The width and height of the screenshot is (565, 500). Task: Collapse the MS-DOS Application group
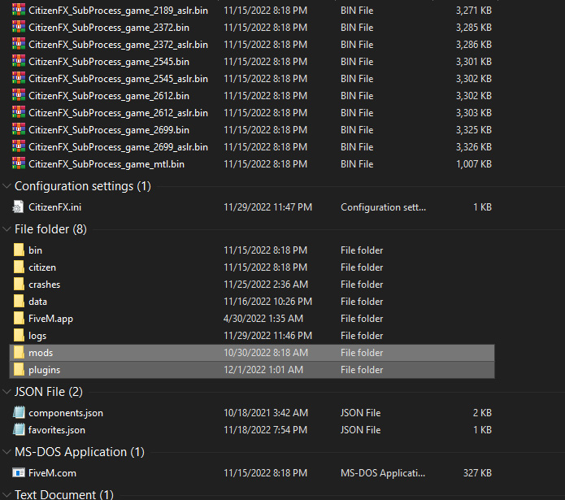click(7, 452)
